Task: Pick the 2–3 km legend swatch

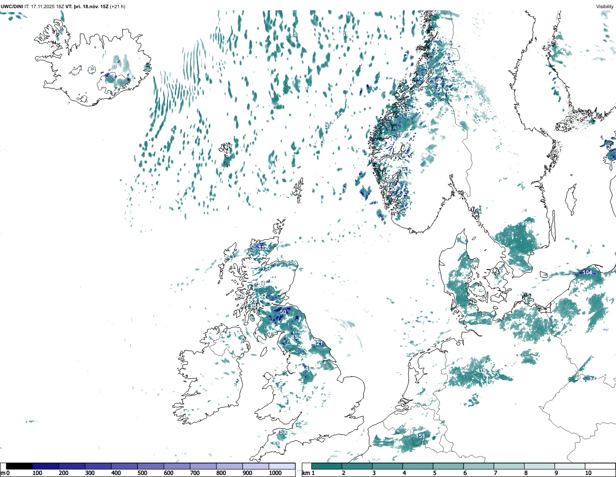Action: click(357, 466)
